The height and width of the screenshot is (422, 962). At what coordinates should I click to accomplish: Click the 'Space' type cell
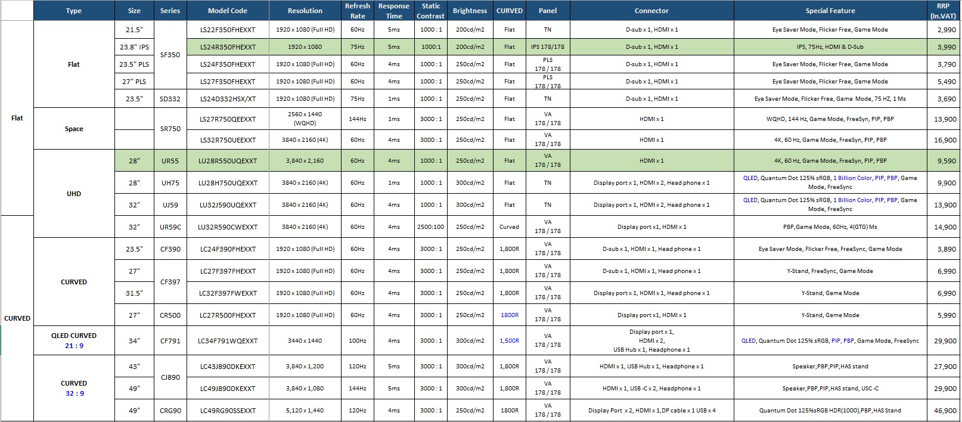[74, 129]
